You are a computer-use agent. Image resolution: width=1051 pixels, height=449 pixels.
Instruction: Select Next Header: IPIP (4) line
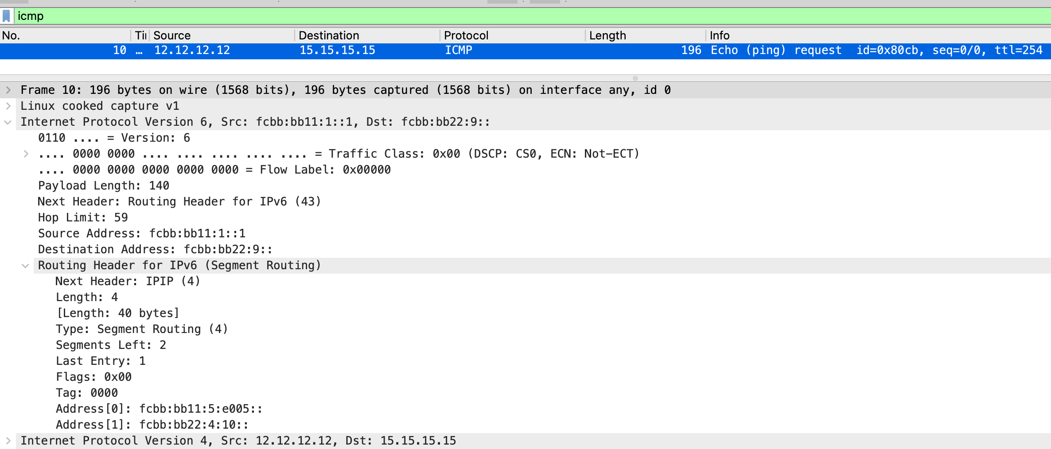coord(128,282)
